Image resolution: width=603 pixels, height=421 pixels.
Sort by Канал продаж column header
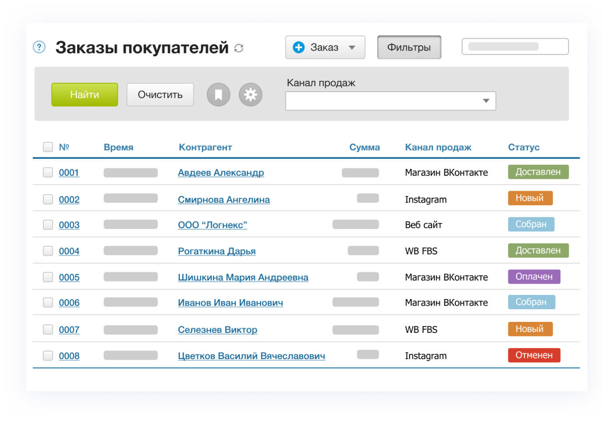(x=438, y=147)
